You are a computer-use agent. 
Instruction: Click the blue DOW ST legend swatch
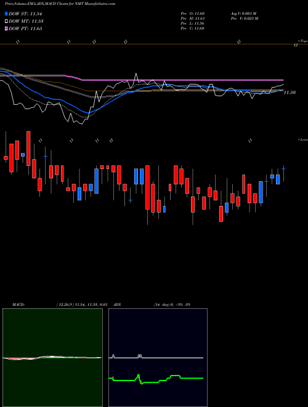pos(6,14)
